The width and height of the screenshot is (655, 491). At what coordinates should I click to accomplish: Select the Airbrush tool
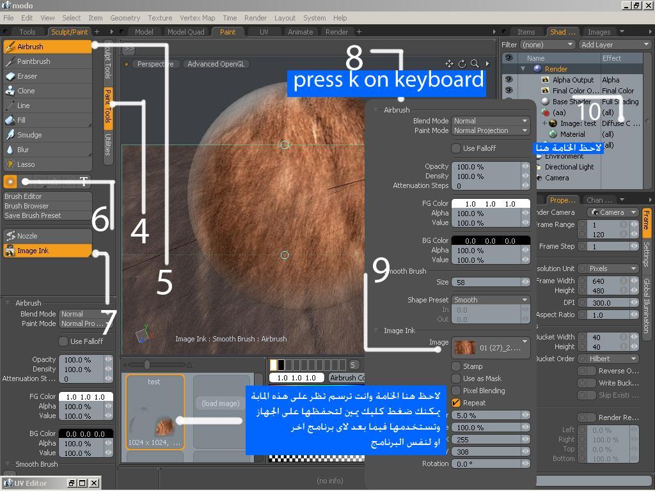click(x=47, y=47)
